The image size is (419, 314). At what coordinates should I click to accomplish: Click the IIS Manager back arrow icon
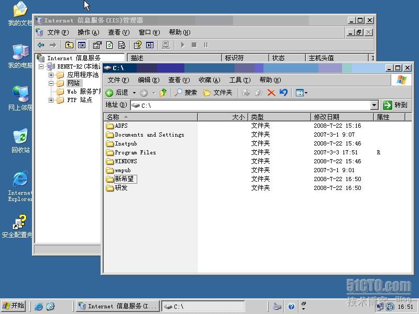pyautogui.click(x=41, y=45)
